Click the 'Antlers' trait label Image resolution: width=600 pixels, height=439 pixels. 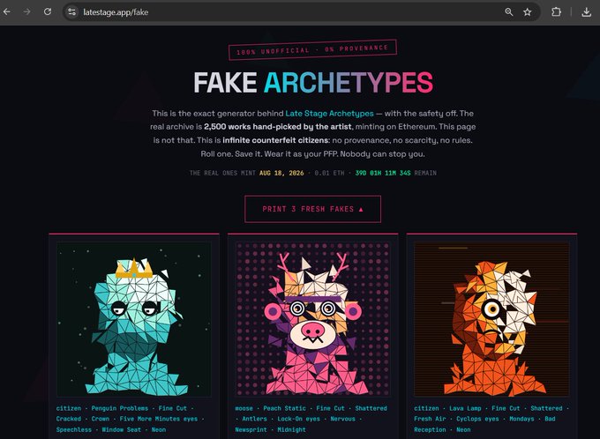(254, 419)
